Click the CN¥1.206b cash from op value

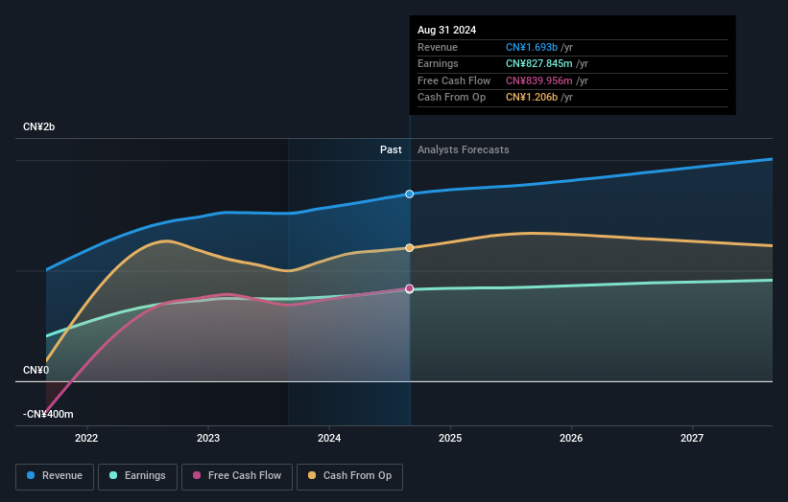pyautogui.click(x=532, y=98)
